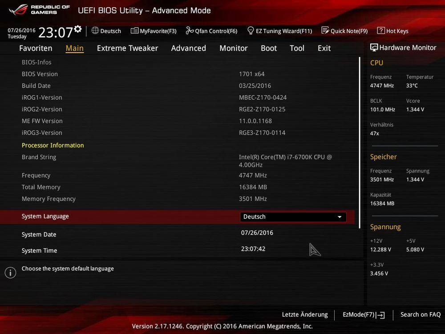Click the +12V value 12.288 V

tap(380, 250)
